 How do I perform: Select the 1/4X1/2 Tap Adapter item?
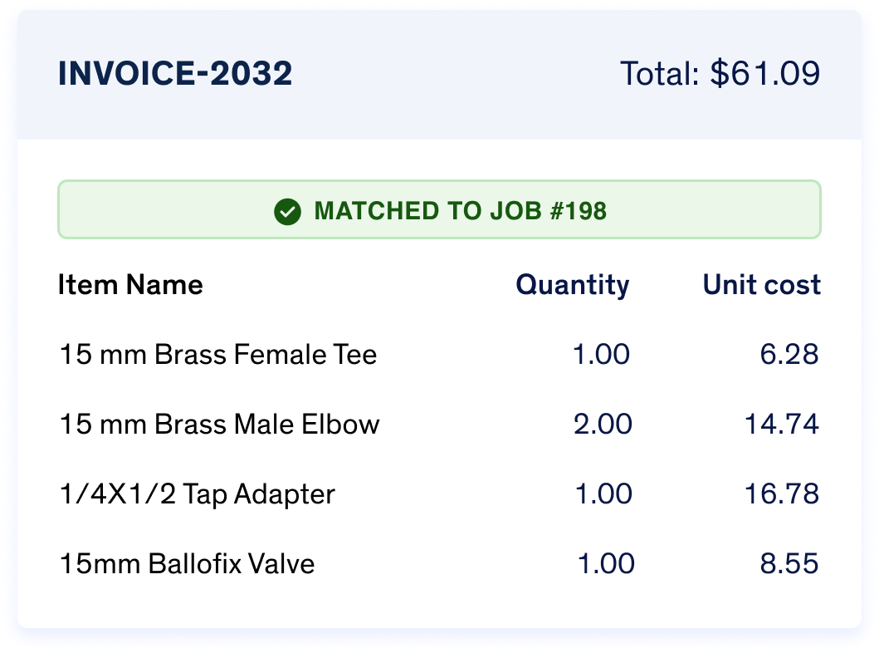pos(198,494)
